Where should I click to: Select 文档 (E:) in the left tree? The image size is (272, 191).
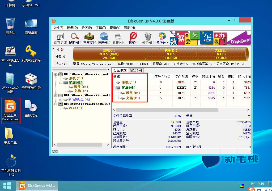click(x=81, y=91)
